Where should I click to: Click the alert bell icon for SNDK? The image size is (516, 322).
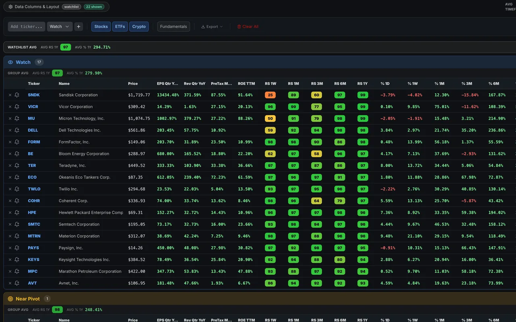(17, 95)
